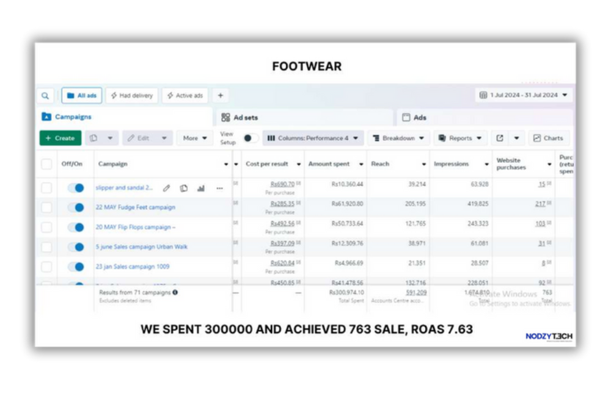611x407 pixels.
Task: Click the plus icon to add filter
Action: coord(221,96)
